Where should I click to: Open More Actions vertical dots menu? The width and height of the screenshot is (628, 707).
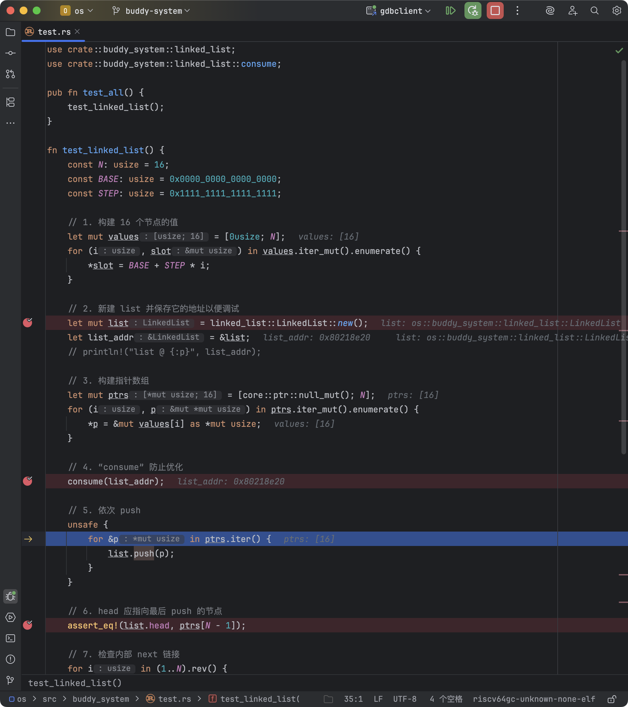[x=517, y=11]
